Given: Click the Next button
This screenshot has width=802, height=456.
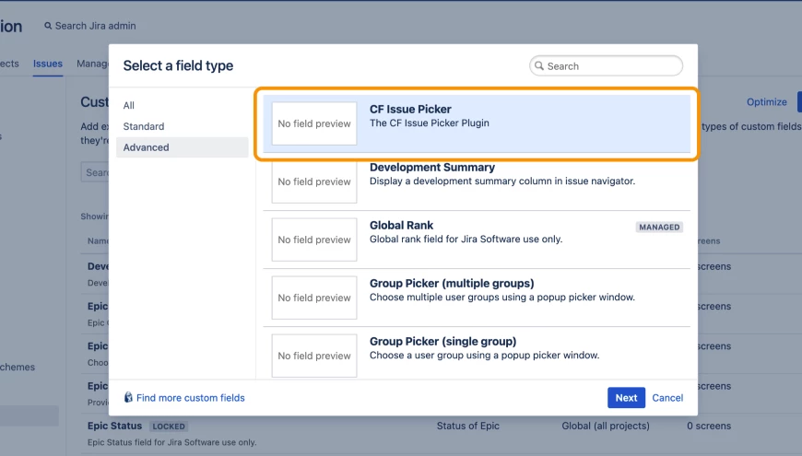Looking at the screenshot, I should coord(626,398).
